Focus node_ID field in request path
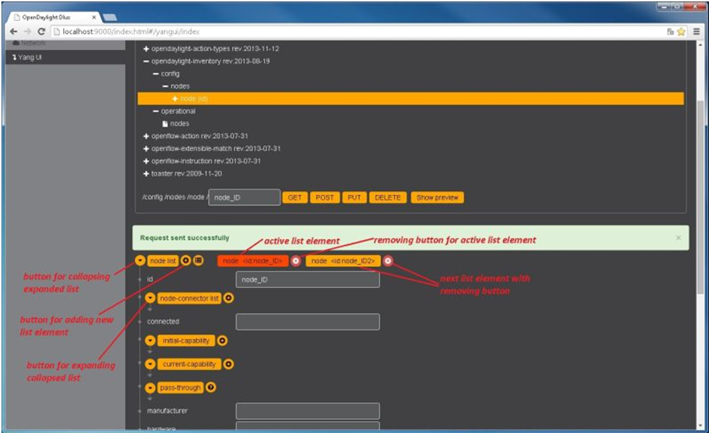Image resolution: width=709 pixels, height=433 pixels. [x=244, y=197]
